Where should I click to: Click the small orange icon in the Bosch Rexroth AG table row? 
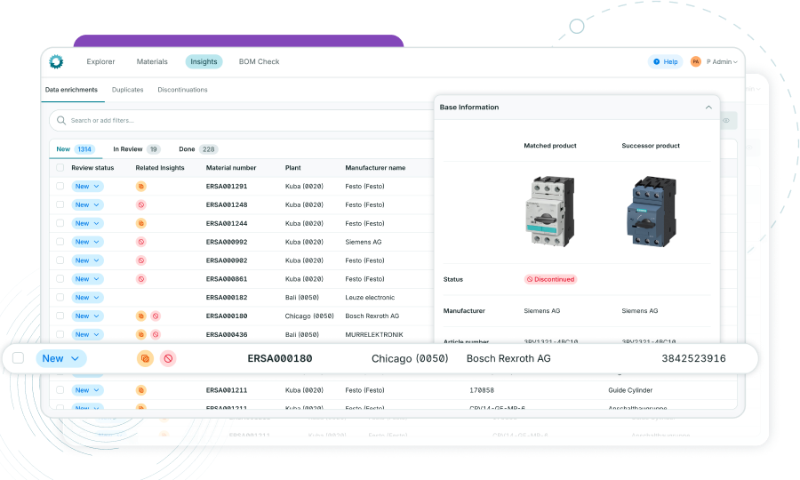click(141, 316)
